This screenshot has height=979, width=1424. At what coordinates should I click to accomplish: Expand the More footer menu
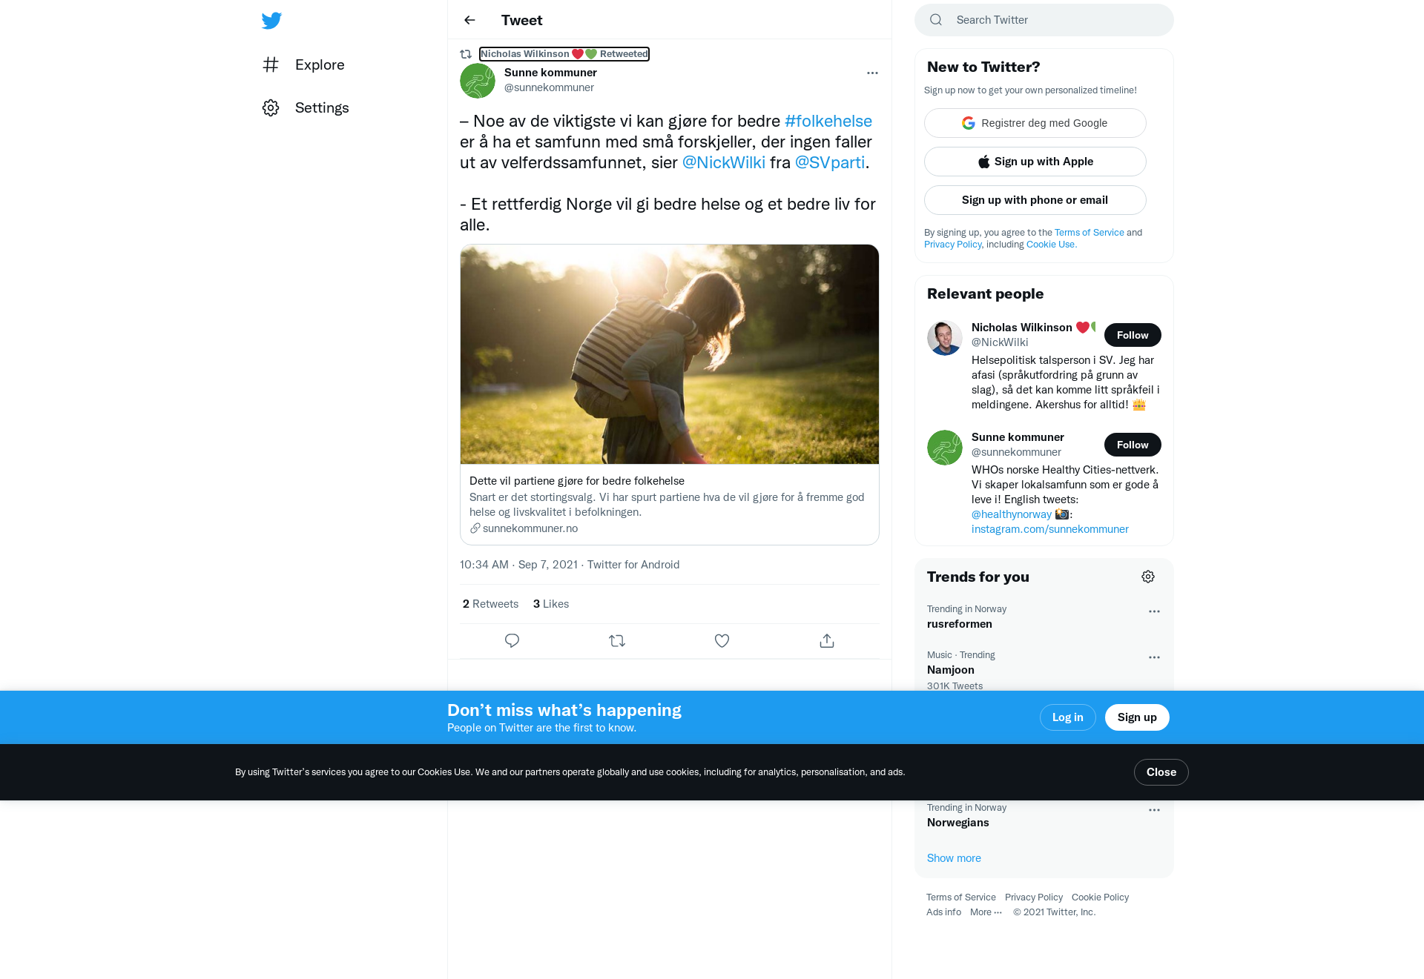tap(986, 912)
